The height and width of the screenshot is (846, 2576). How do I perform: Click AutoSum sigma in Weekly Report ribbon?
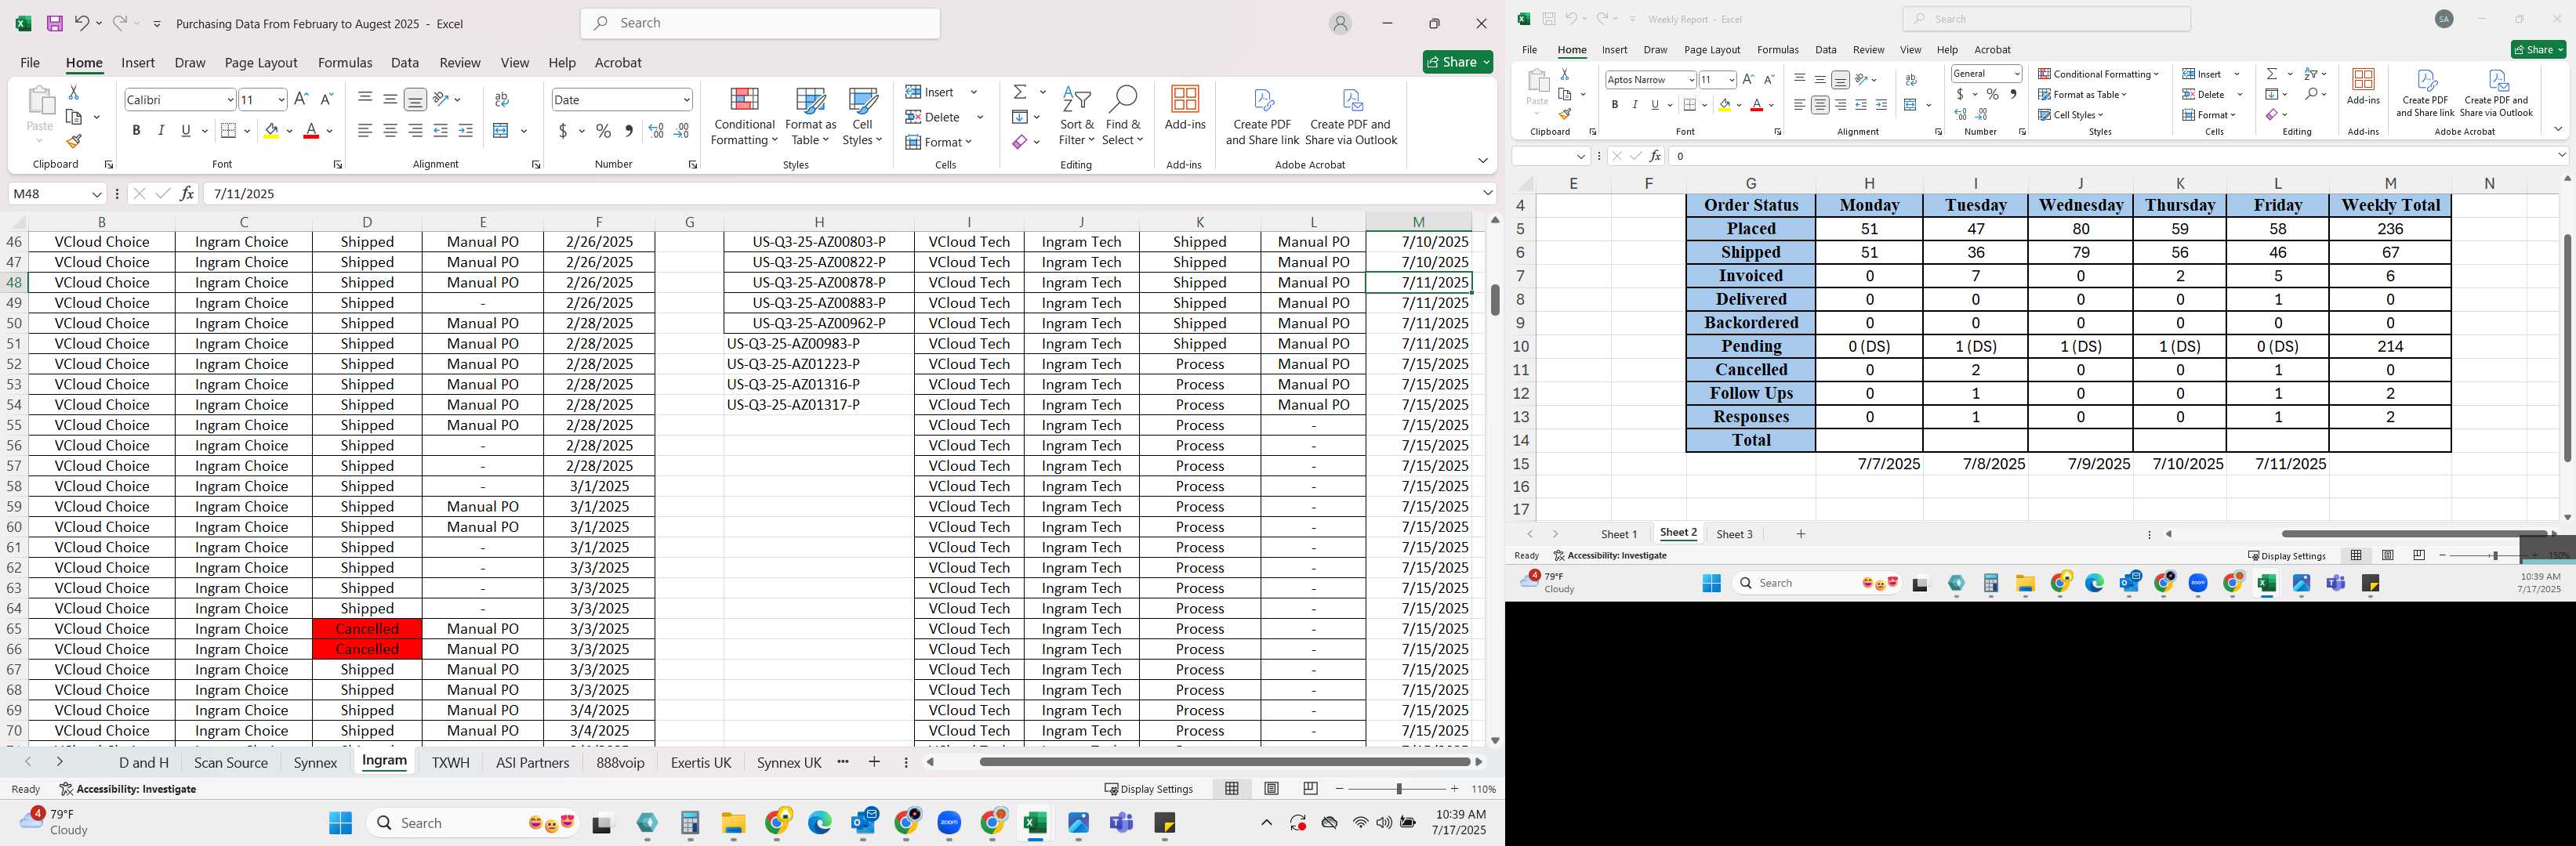pyautogui.click(x=2272, y=74)
